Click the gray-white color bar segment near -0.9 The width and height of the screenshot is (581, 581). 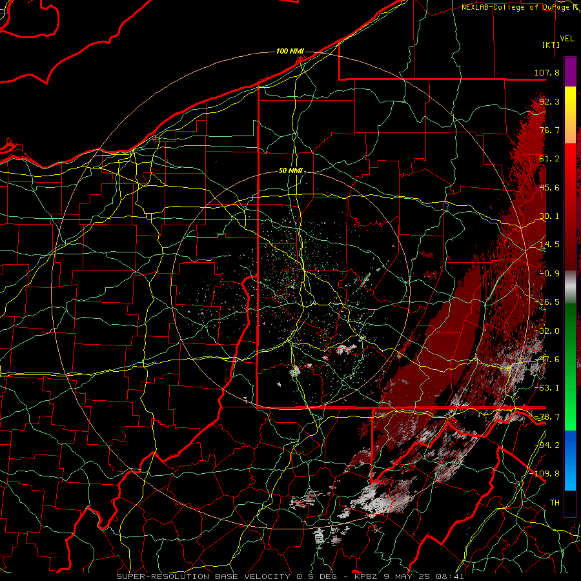(570, 287)
